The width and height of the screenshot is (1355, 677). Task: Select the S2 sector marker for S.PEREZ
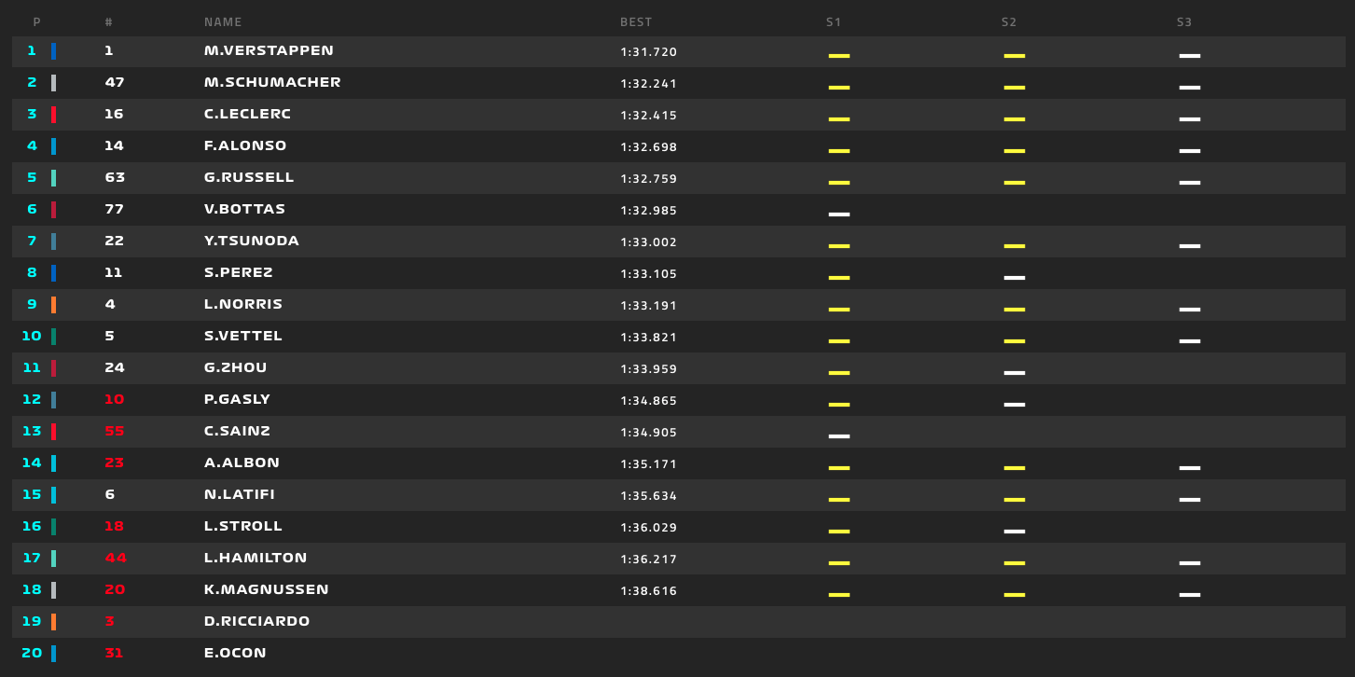click(x=1014, y=279)
